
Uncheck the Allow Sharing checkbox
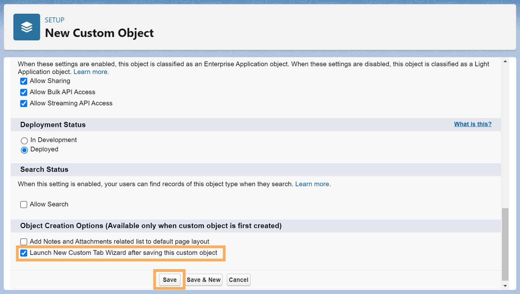pyautogui.click(x=24, y=81)
